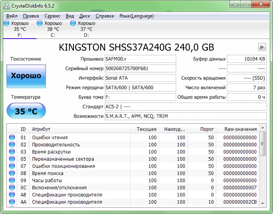Viewport: 273px width, 214px height.
Task: Select the Производительность attribute row
Action: click(x=133, y=144)
